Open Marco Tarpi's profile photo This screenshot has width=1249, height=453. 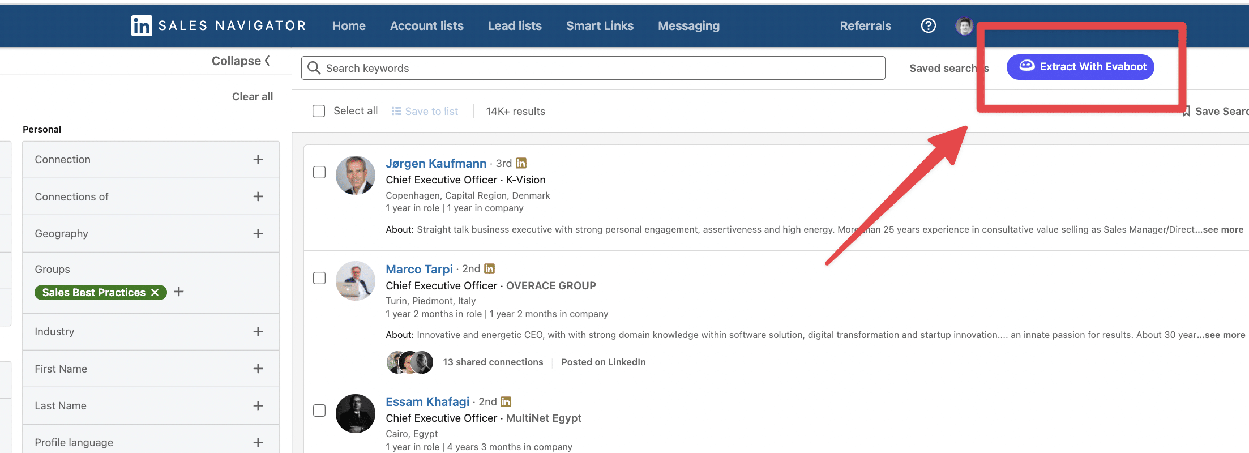[356, 281]
